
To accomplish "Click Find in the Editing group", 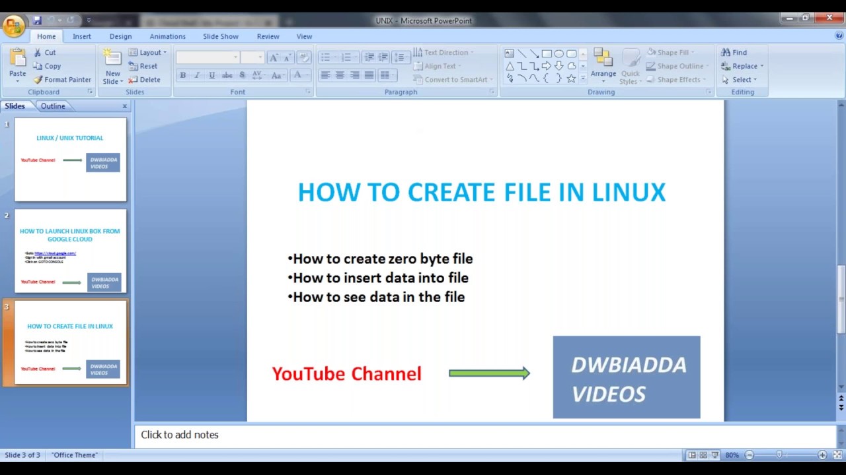I will click(734, 52).
